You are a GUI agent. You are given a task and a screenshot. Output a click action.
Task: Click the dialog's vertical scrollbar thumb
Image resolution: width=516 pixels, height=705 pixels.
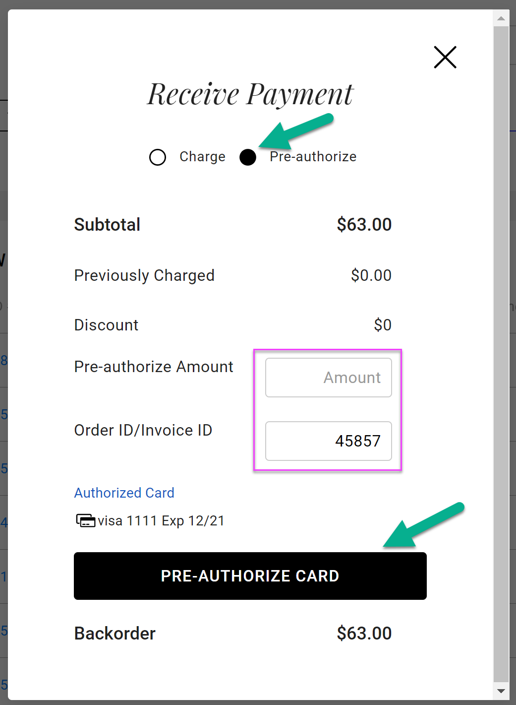[501, 347]
